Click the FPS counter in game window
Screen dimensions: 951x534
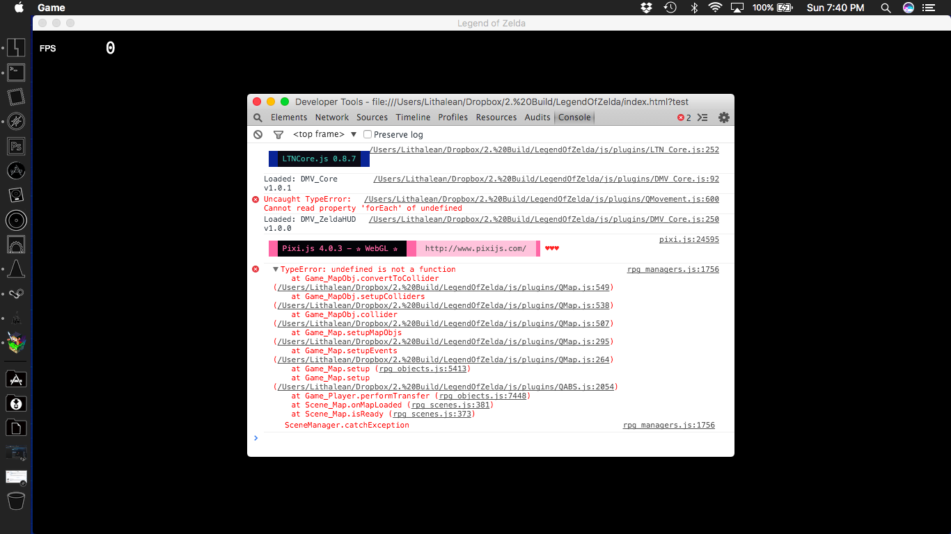click(x=77, y=48)
